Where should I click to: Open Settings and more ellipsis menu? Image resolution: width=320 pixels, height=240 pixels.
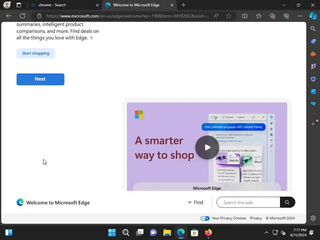click(300, 16)
